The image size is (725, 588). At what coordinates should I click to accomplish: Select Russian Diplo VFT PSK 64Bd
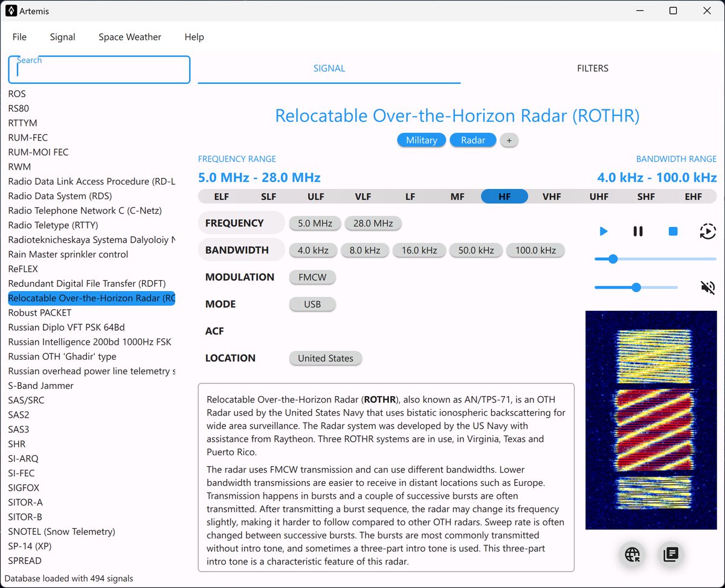92,327
